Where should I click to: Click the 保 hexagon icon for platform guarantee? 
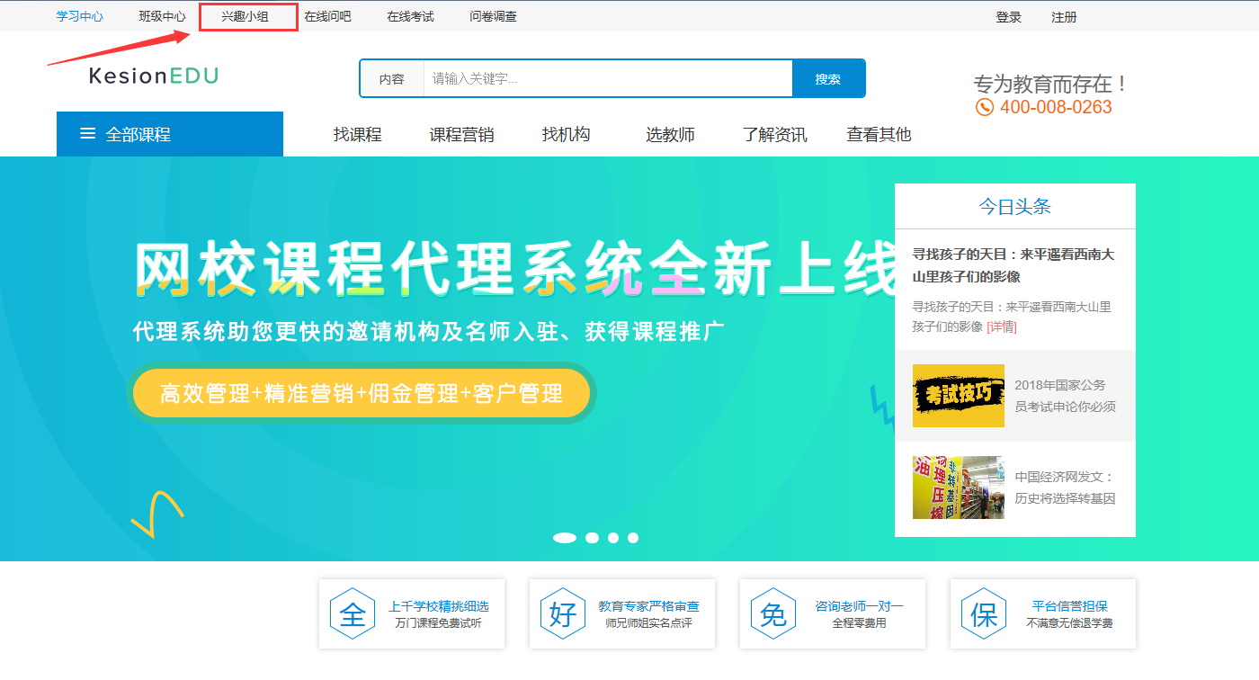point(984,613)
